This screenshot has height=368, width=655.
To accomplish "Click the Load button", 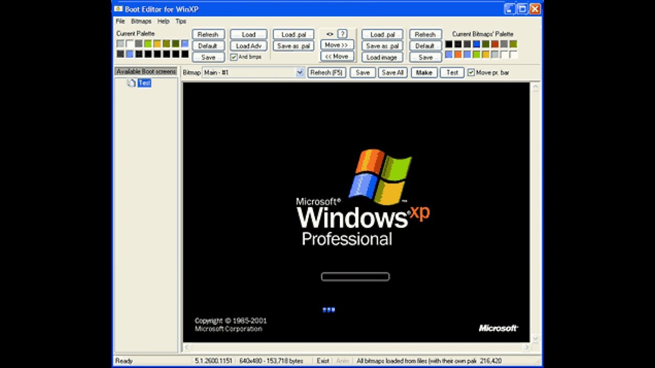I will (x=249, y=34).
